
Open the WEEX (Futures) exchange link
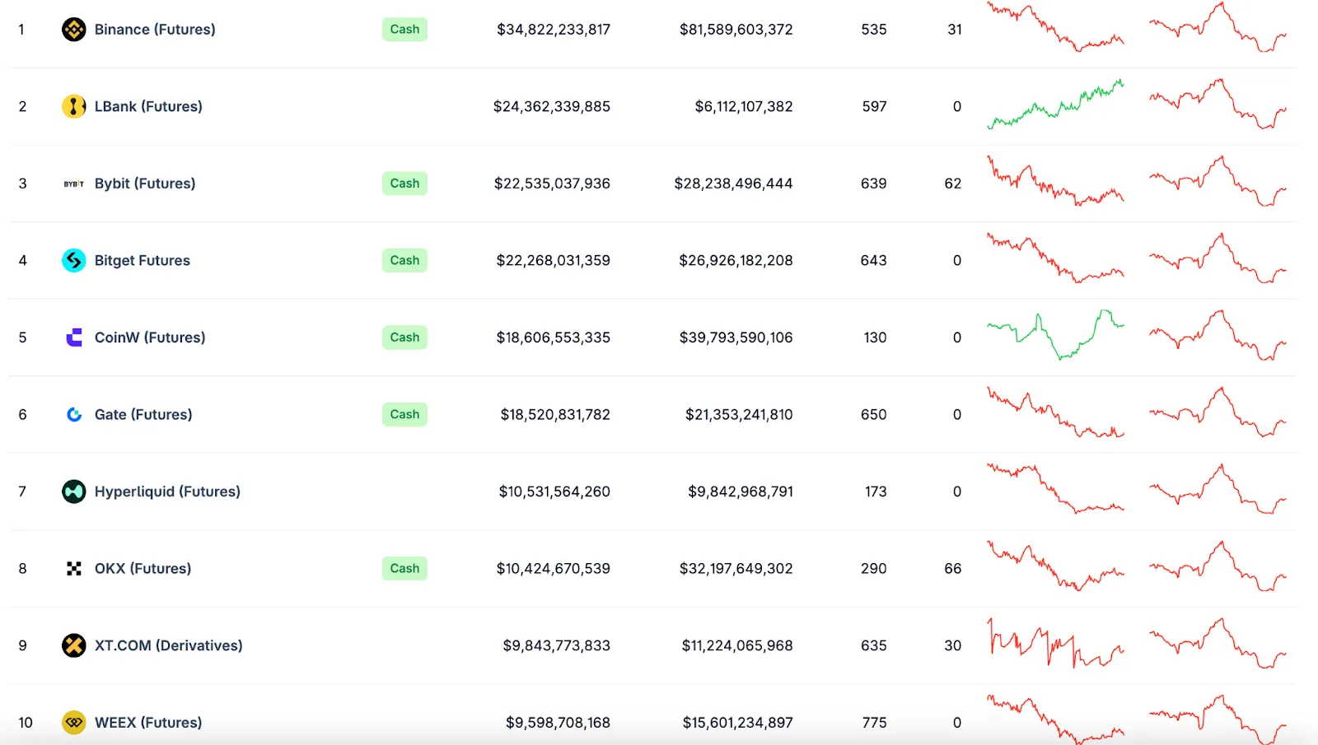coord(148,723)
